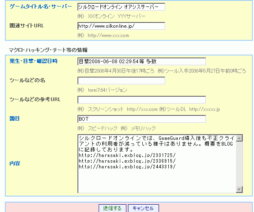Click inside the 内容 text area
The height and width of the screenshot is (212, 254).
pos(157,163)
